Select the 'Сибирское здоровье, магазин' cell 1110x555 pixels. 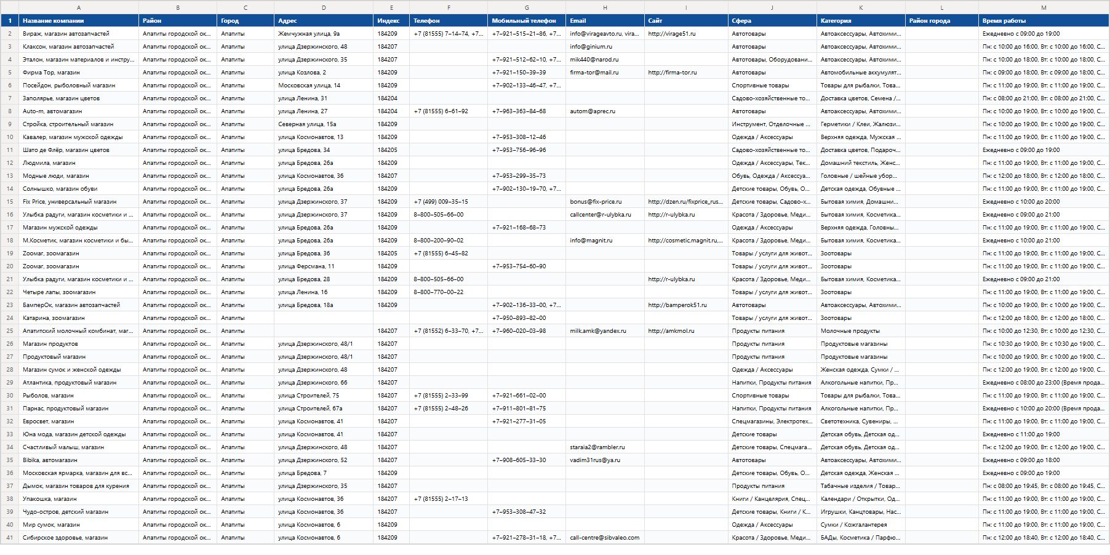point(79,538)
